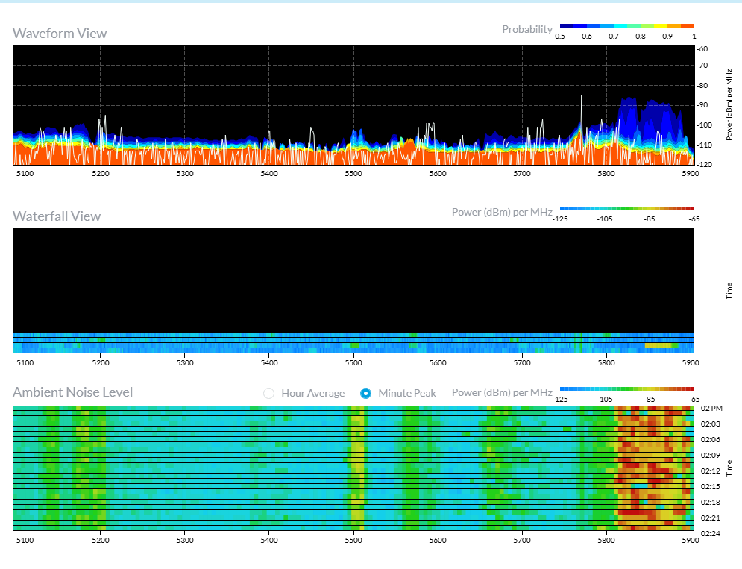742x569 pixels.
Task: Click the 02:12 time label in Ambient Noise
Action: pos(709,471)
